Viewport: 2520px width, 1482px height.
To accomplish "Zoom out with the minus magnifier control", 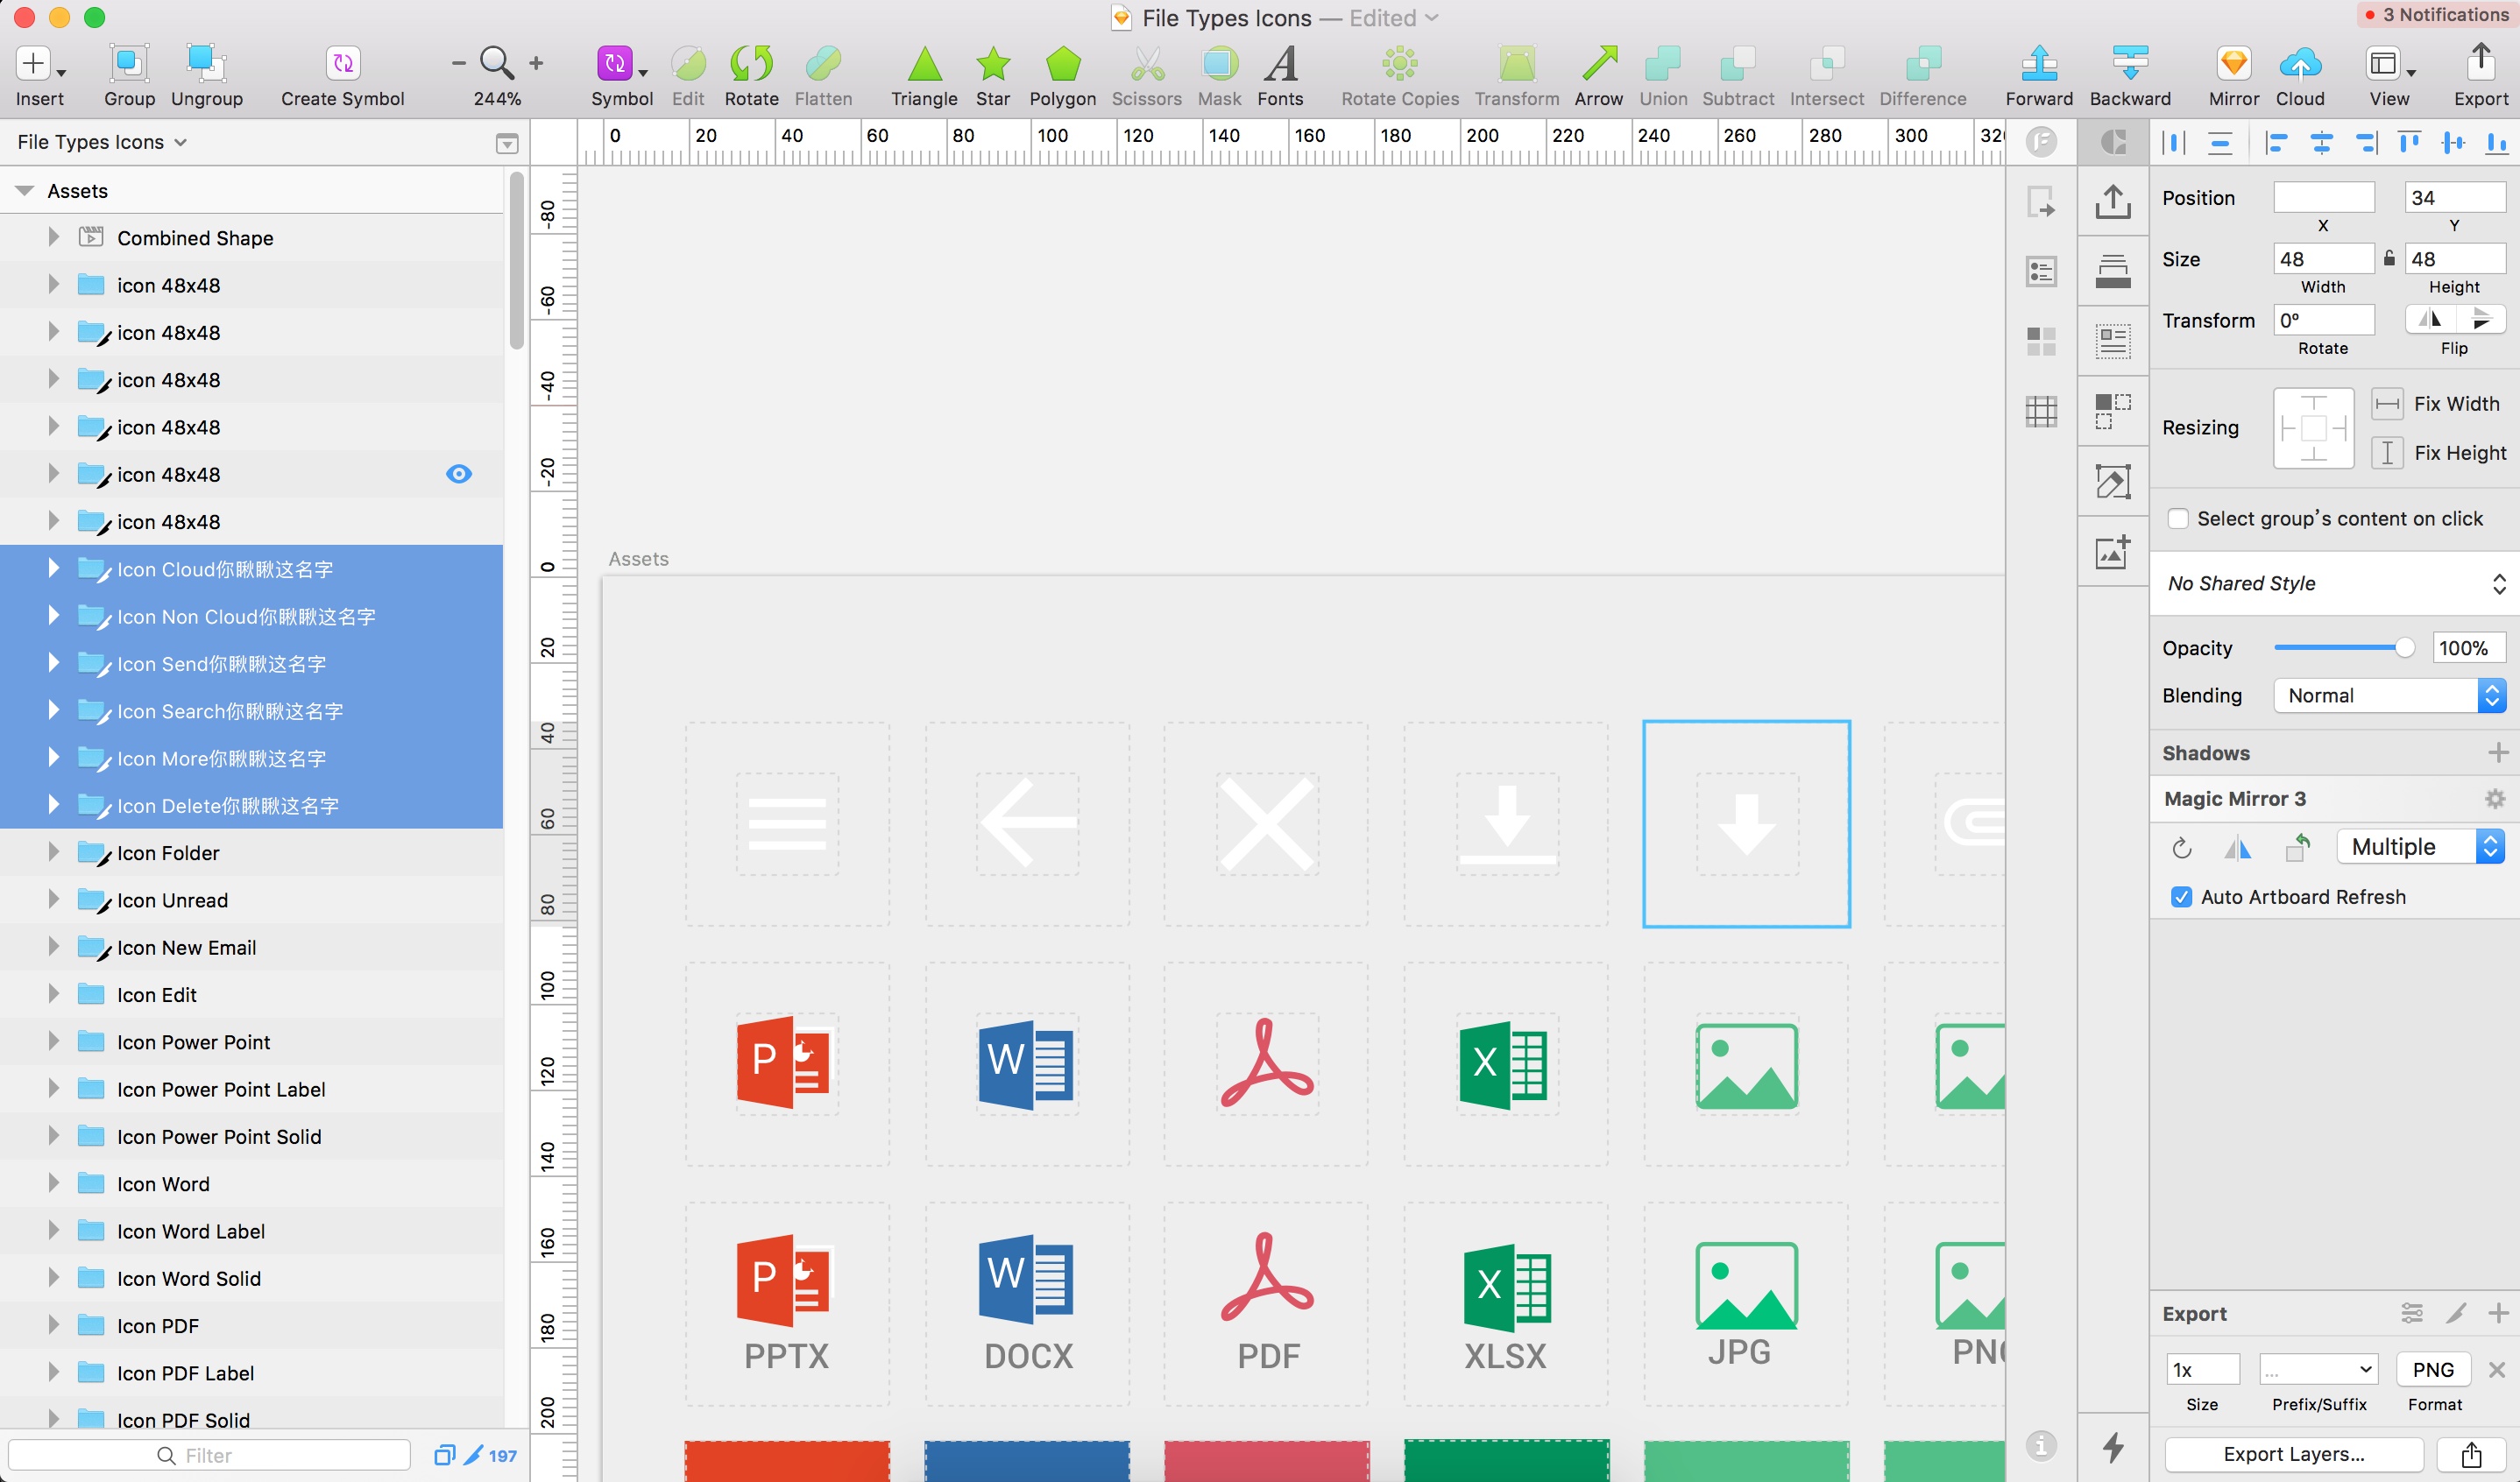I will tap(459, 63).
